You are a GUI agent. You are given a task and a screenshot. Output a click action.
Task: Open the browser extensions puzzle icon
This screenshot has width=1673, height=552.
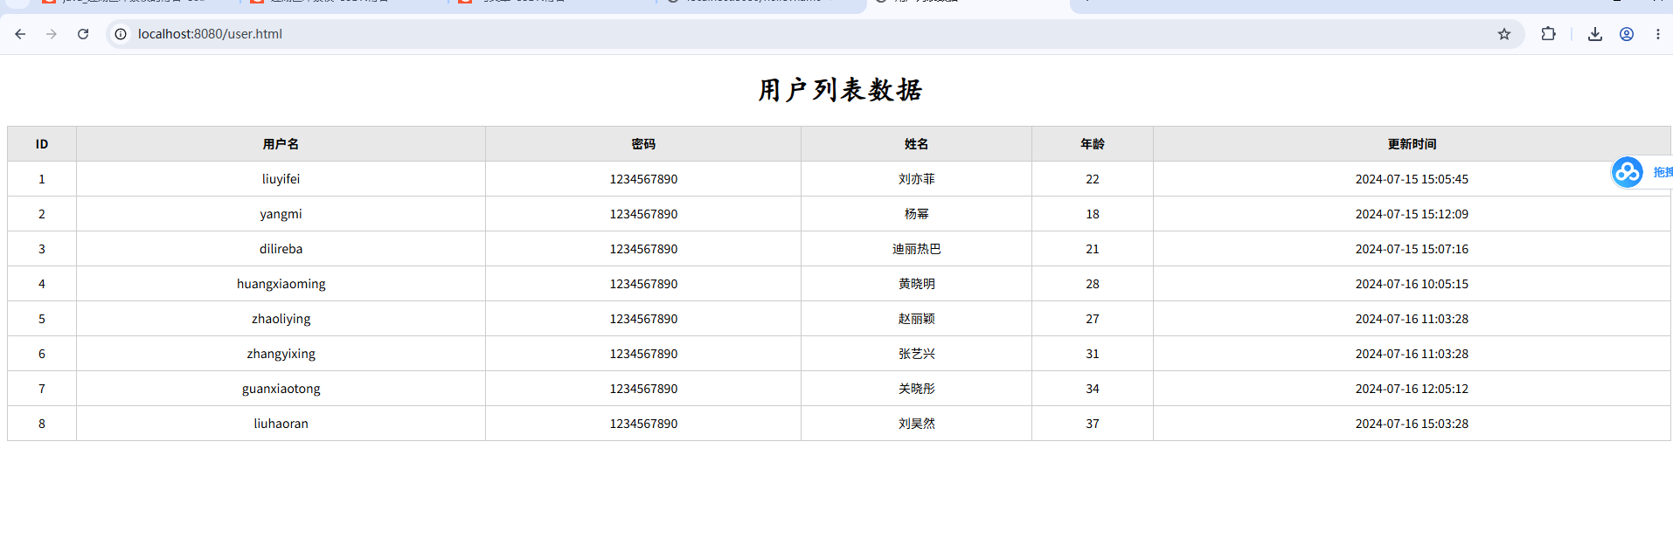[x=1548, y=34]
